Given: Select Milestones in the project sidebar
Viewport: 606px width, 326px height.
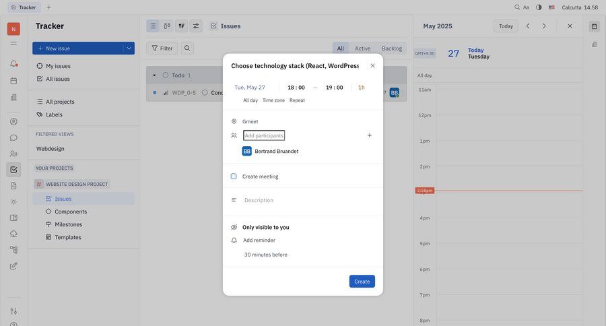Looking at the screenshot, I should pyautogui.click(x=68, y=224).
